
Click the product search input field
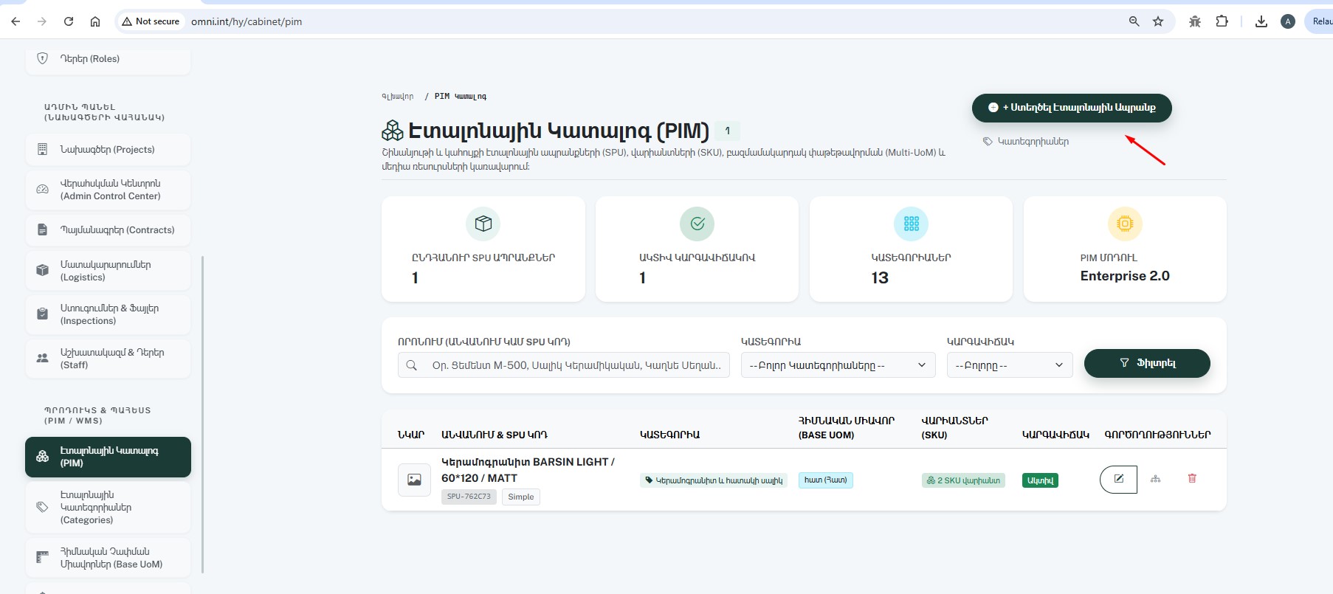pyautogui.click(x=564, y=365)
